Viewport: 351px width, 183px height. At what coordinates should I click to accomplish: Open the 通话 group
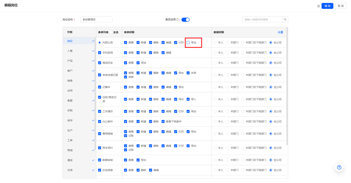79,160
